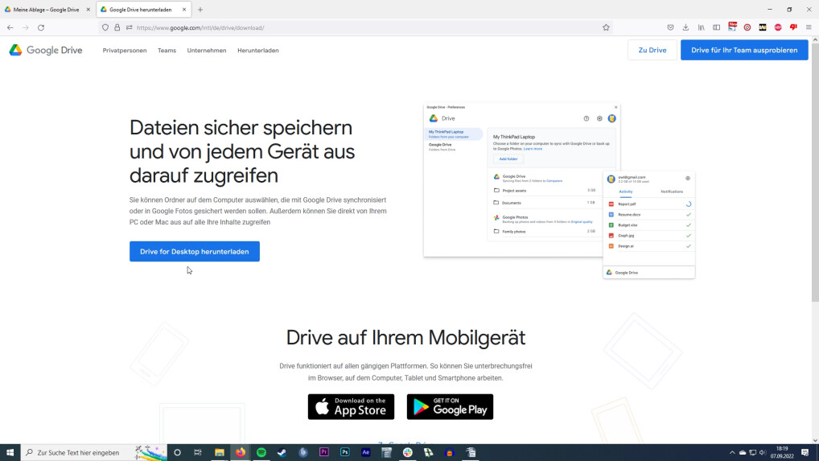Open the Firefox hamburger application menu
This screenshot has width=819, height=461.
(809, 27)
